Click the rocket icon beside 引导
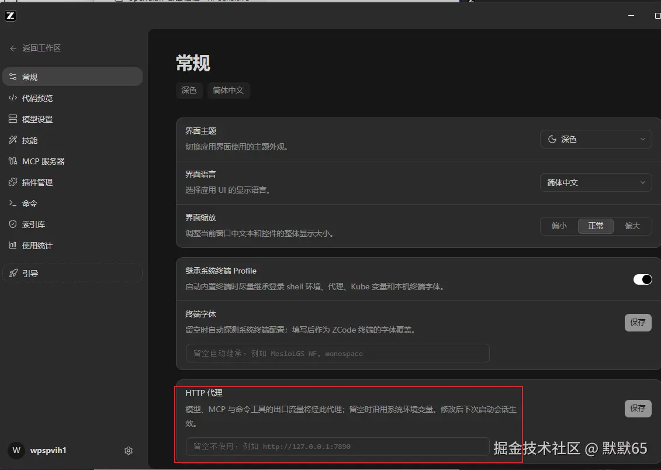The image size is (661, 470). (x=13, y=273)
